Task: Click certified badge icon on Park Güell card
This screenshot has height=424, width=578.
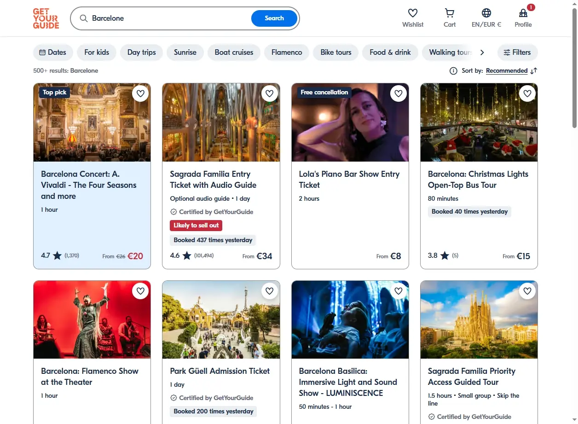Action: pyautogui.click(x=173, y=398)
